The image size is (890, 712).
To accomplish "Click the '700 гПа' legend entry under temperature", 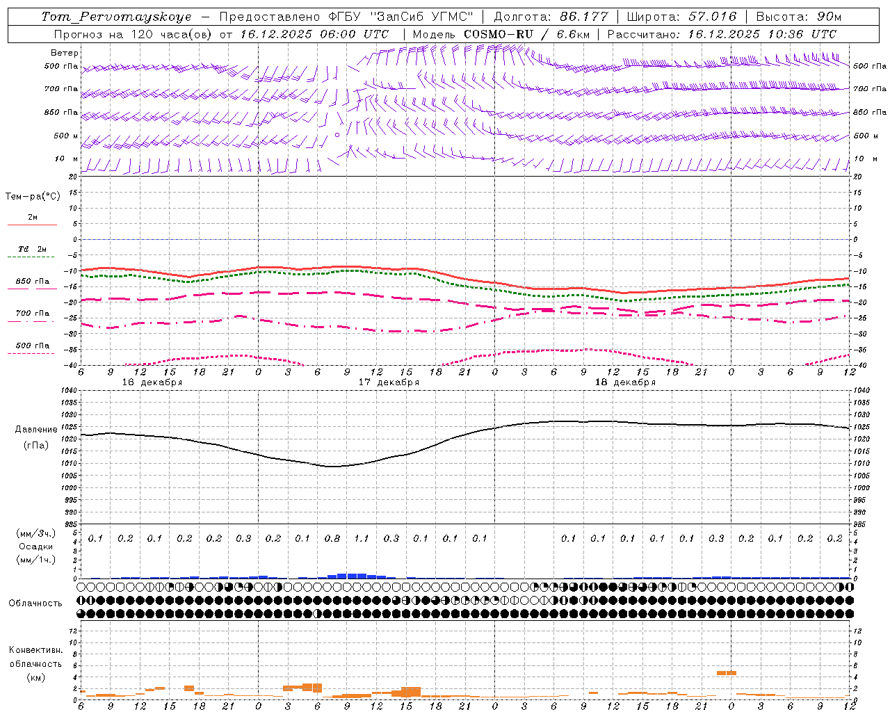I will coord(33,313).
